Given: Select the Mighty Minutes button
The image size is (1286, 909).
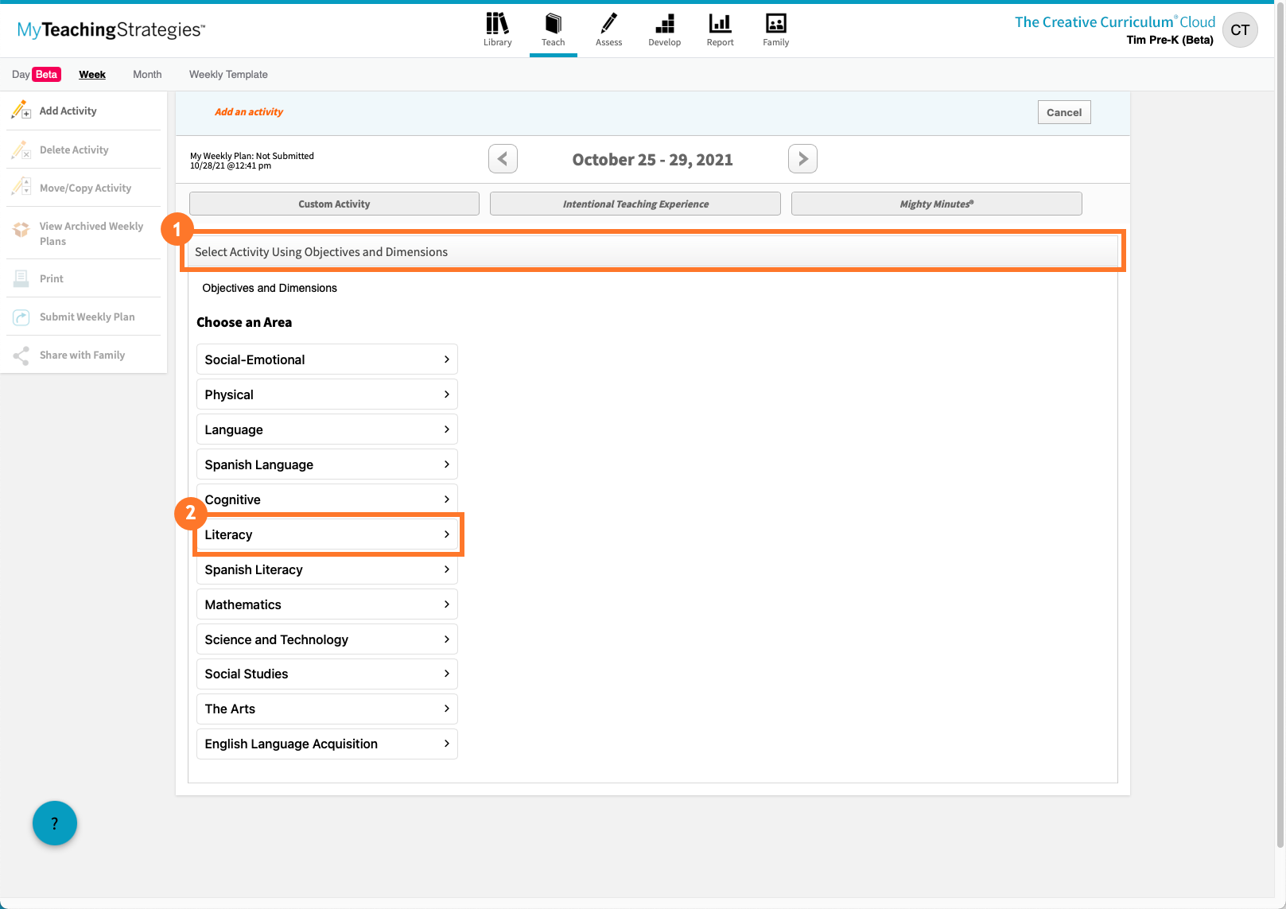Looking at the screenshot, I should click(x=936, y=204).
